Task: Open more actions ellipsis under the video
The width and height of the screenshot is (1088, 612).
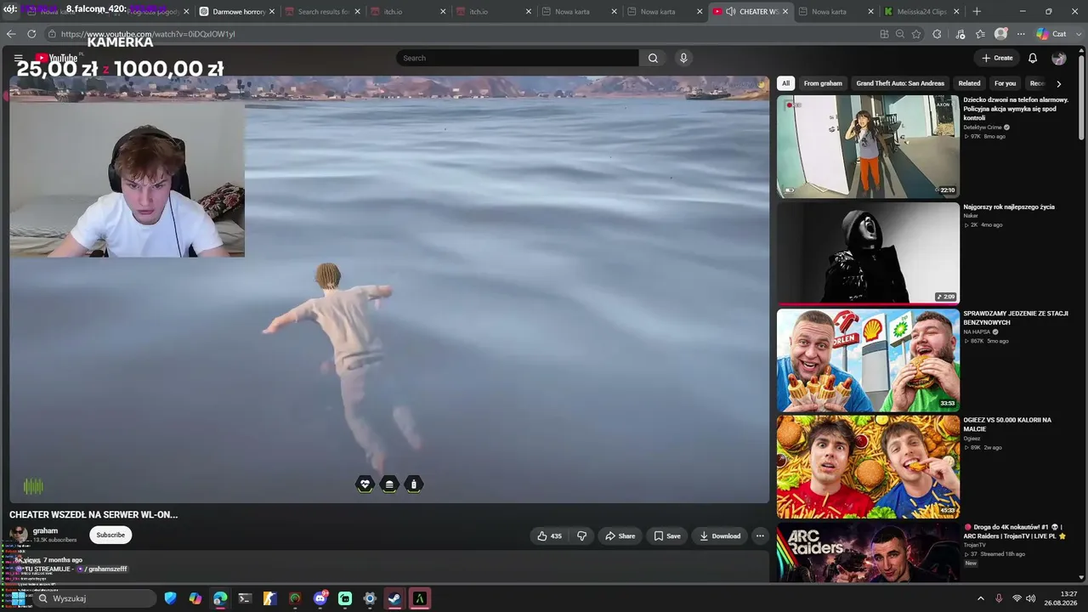Action: click(x=760, y=535)
